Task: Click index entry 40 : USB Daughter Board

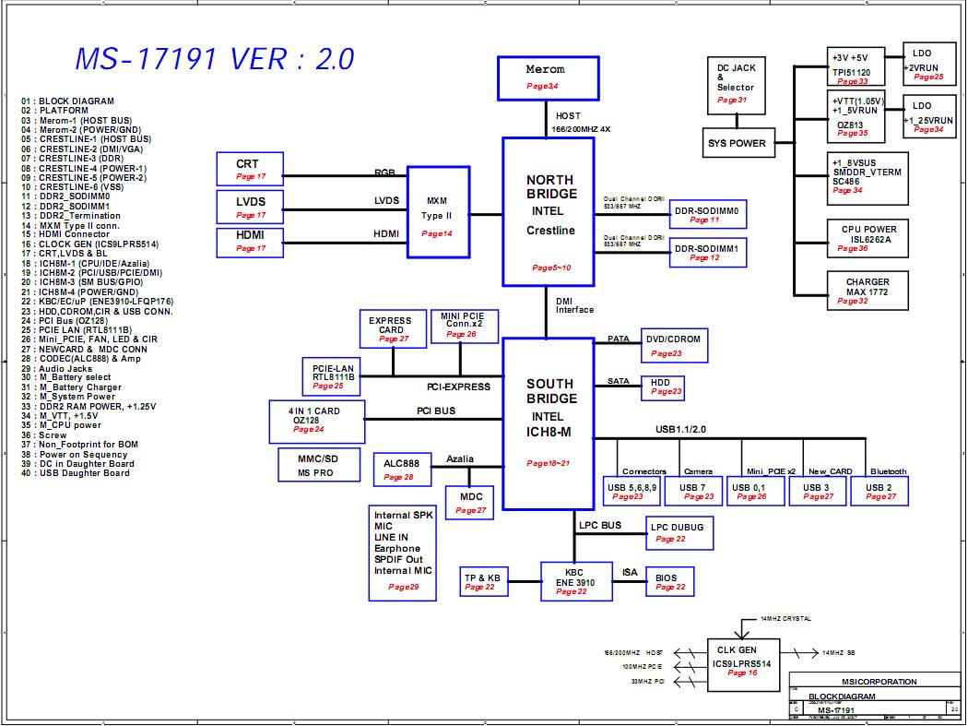Action: pos(76,473)
